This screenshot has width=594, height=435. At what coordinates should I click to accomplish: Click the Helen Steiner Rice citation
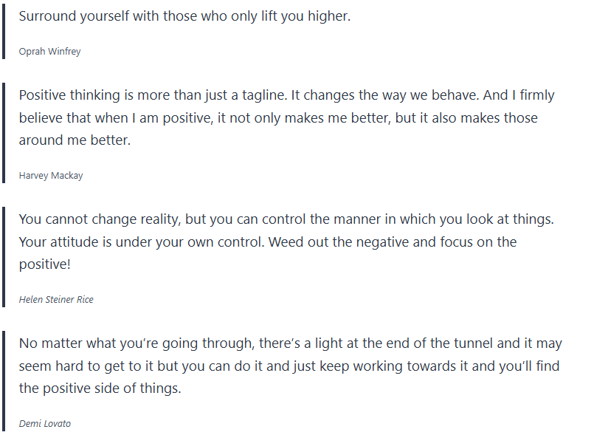coord(56,300)
